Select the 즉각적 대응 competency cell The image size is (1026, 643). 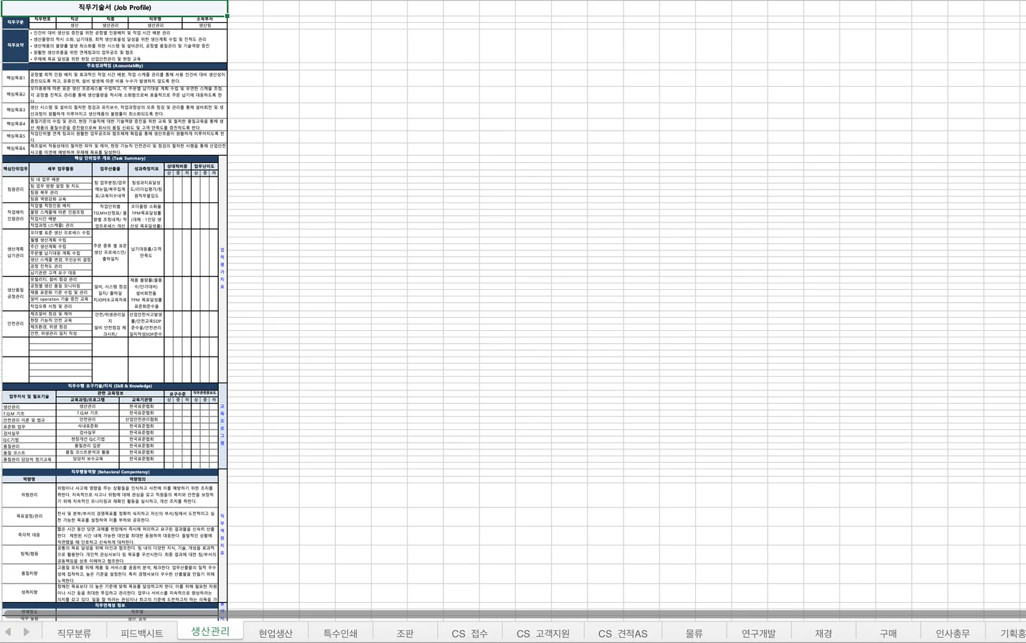[x=29, y=535]
